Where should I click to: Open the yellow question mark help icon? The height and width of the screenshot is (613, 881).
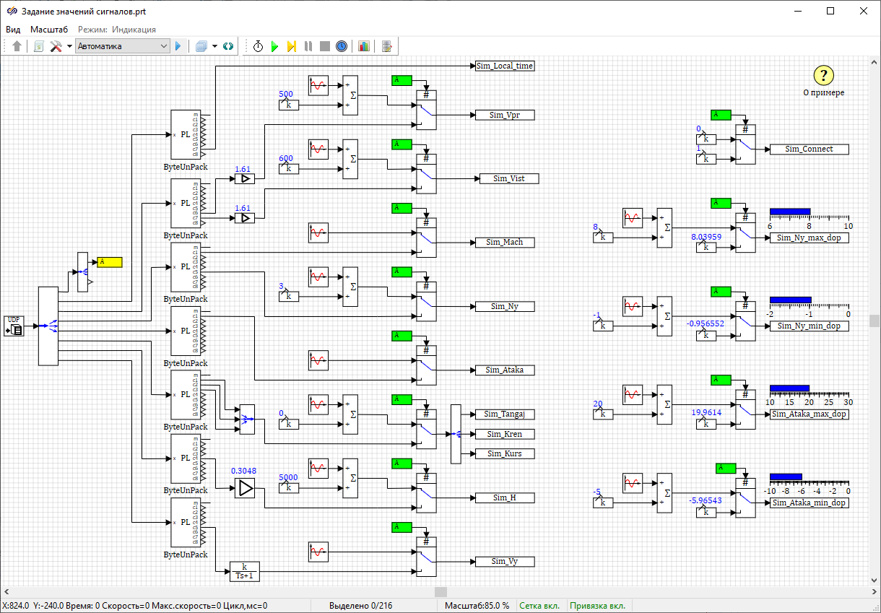(x=823, y=75)
